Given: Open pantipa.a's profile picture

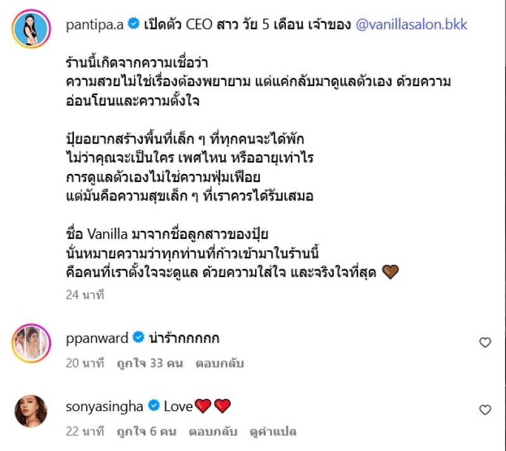Looking at the screenshot, I should point(31,28).
